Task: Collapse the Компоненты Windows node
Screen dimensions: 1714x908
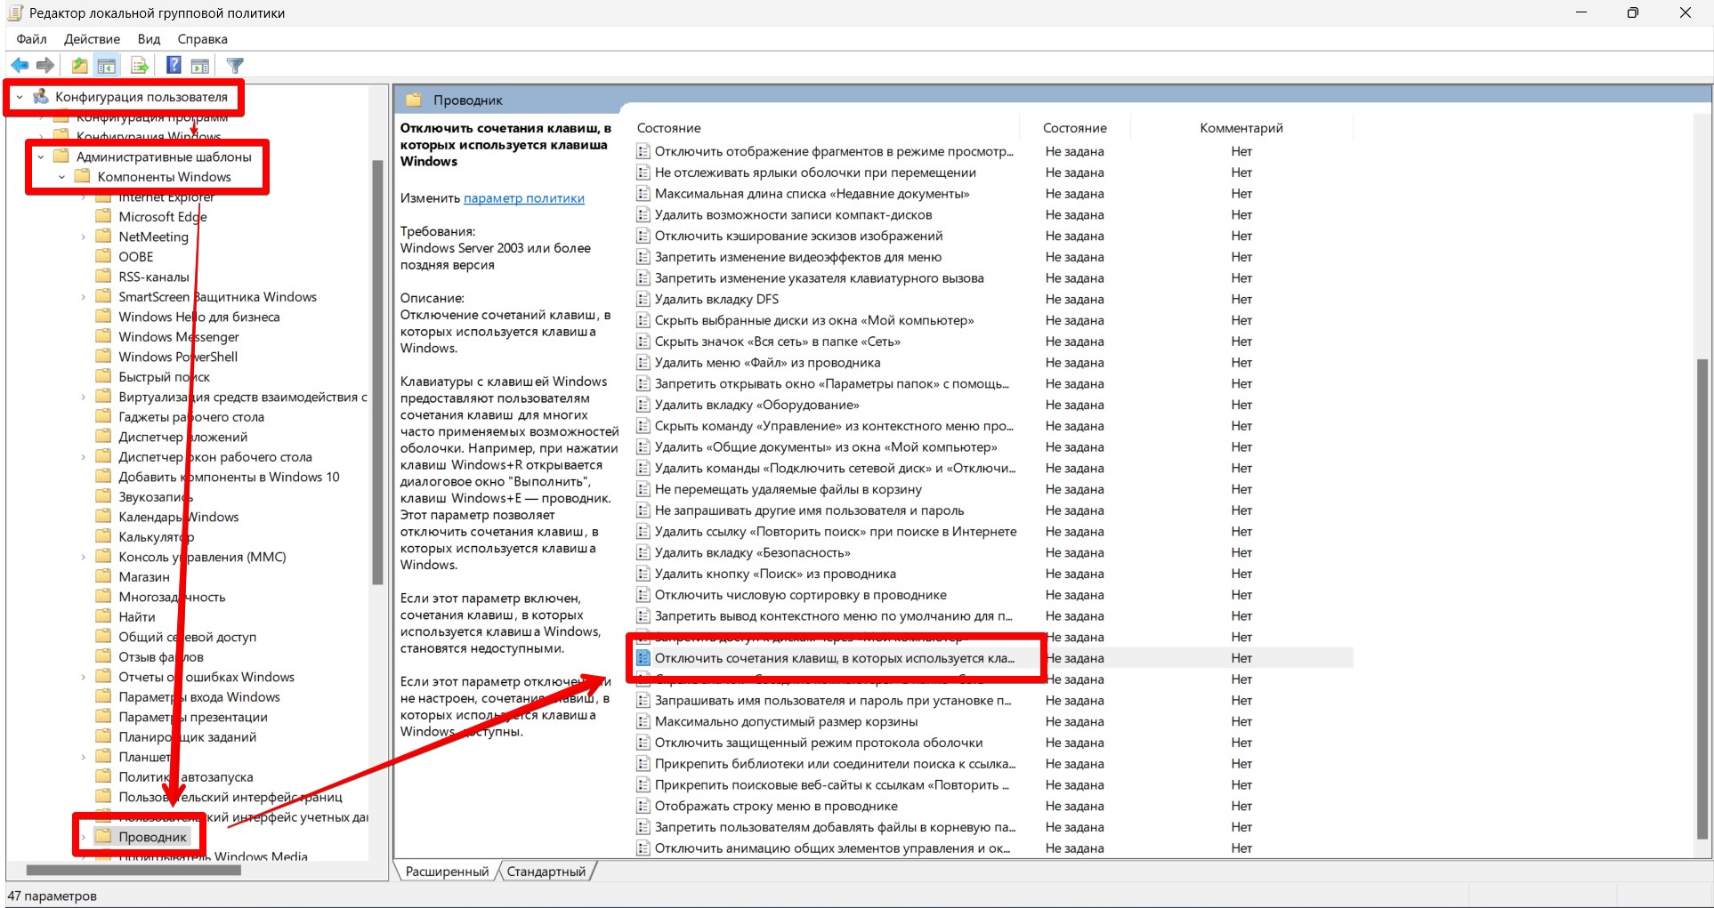Action: click(x=62, y=177)
